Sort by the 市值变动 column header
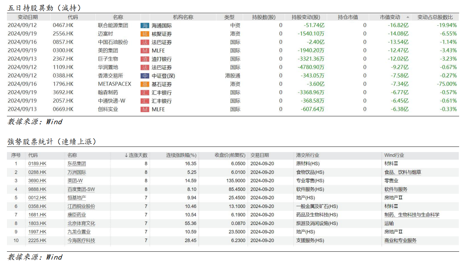Screen dimensions: 464x267 (x=390, y=17)
